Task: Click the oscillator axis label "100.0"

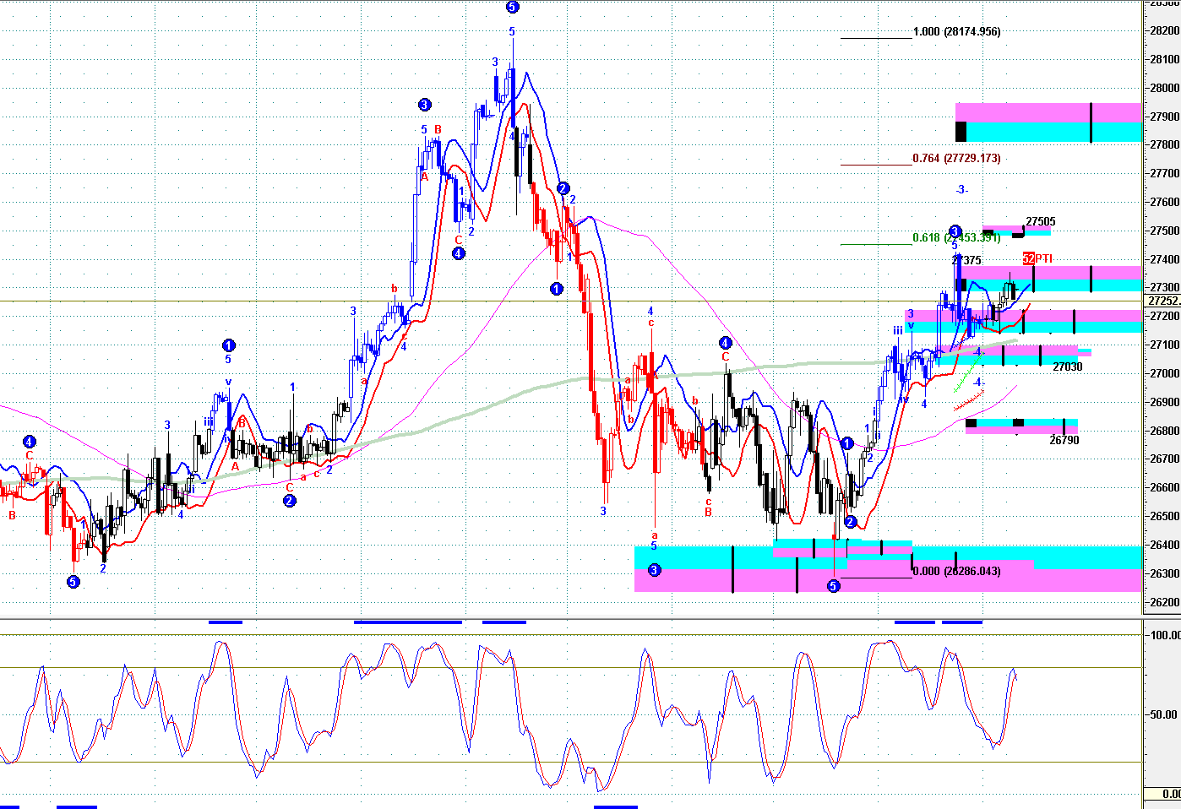Action: click(x=1165, y=635)
